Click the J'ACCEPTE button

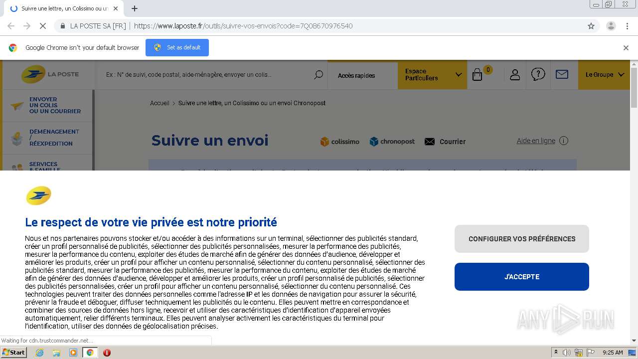click(x=522, y=277)
